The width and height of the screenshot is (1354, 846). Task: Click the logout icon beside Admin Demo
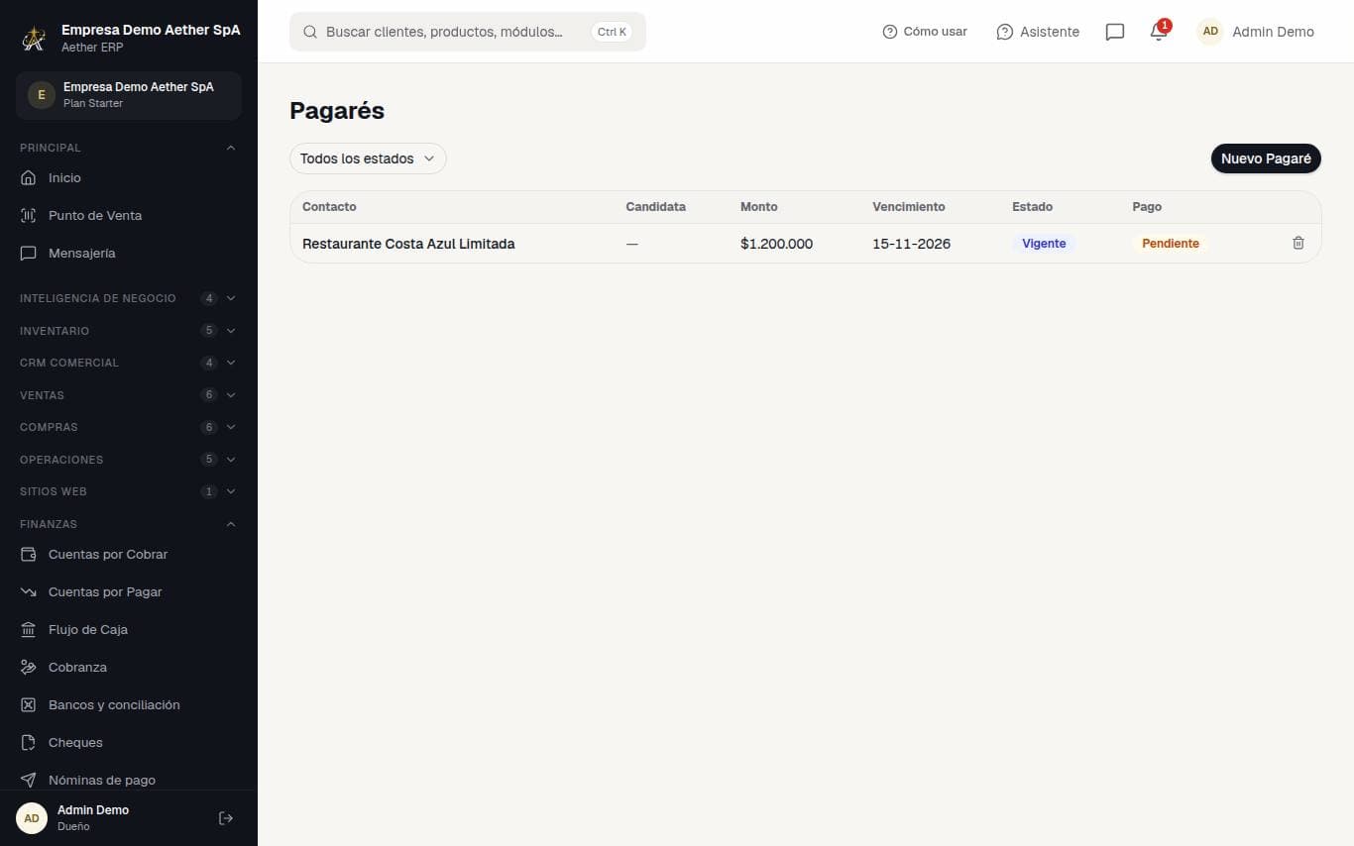click(x=226, y=818)
